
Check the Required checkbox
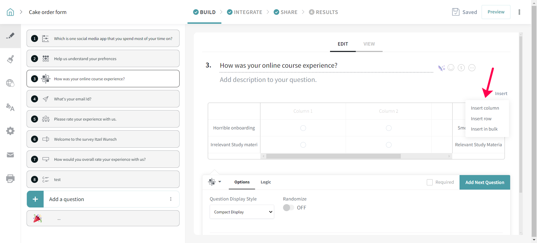tap(430, 182)
